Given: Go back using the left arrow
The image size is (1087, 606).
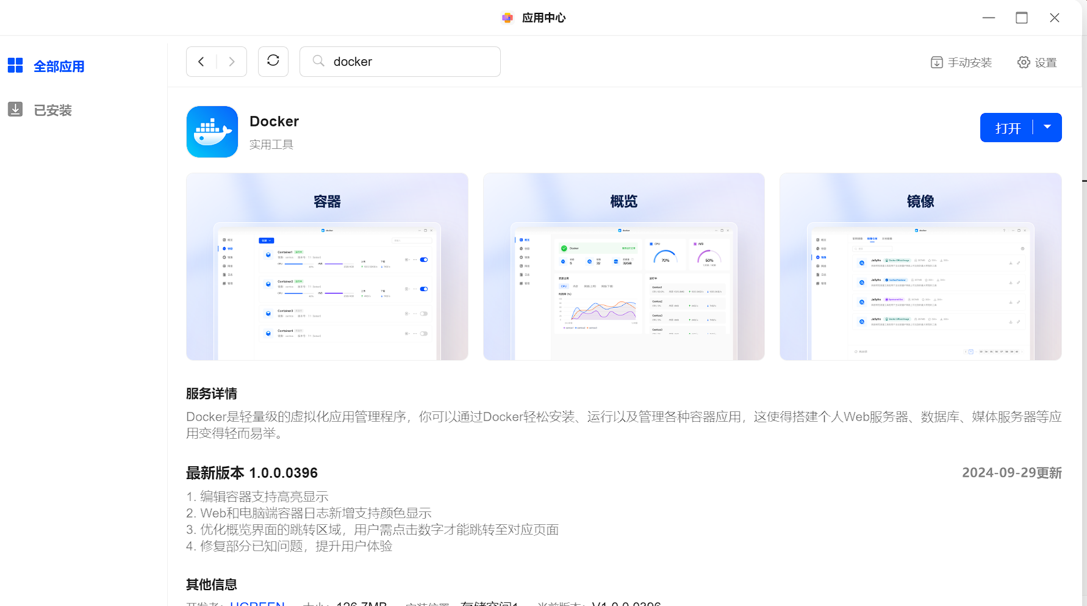Looking at the screenshot, I should pyautogui.click(x=201, y=62).
